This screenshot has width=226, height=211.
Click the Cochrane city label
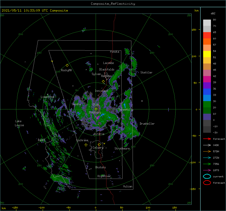click(x=82, y=140)
